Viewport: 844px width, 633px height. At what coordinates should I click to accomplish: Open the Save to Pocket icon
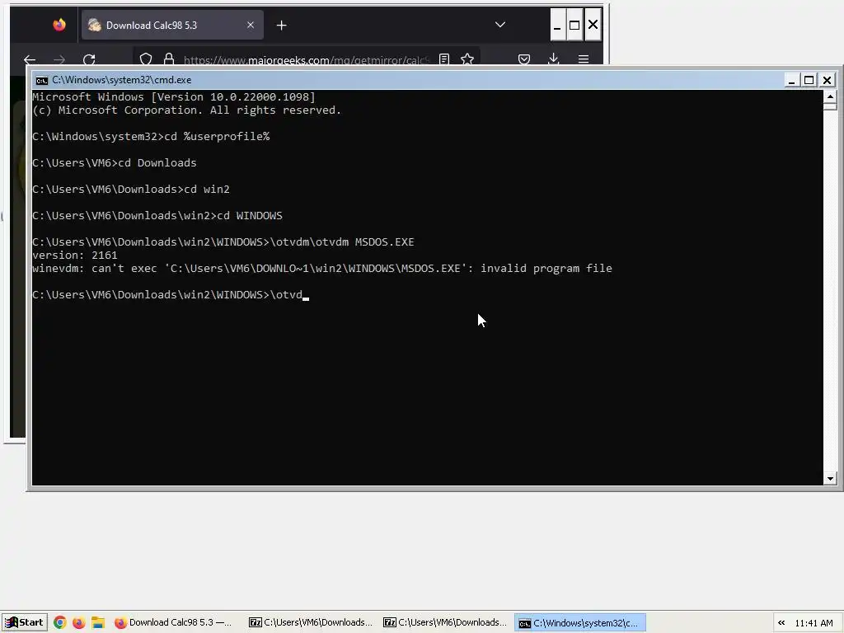pos(523,59)
